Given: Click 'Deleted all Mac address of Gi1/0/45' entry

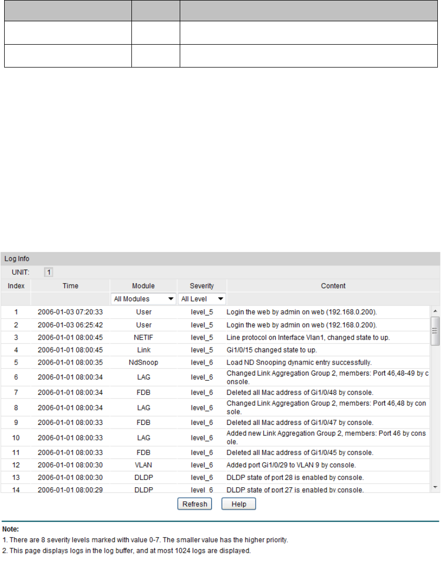Looking at the screenshot, I should (300, 452).
